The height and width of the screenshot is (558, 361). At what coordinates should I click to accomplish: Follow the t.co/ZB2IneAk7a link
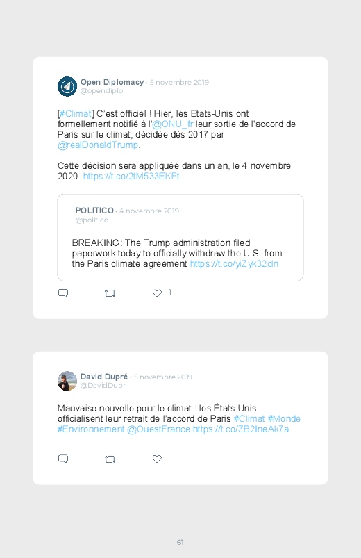point(241,429)
